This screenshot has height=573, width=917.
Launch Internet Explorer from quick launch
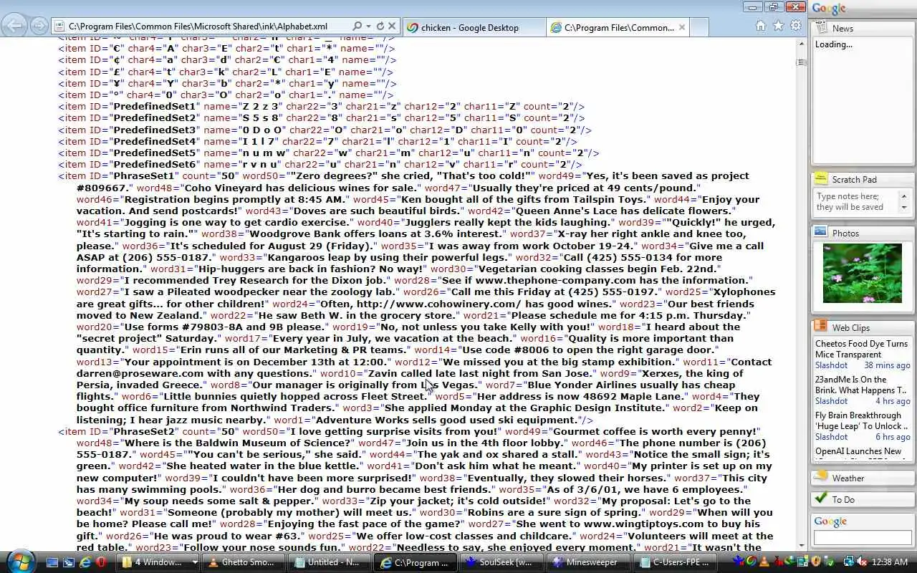coord(85,563)
